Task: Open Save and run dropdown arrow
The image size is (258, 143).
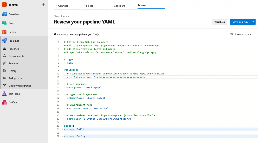Action: [253, 22]
